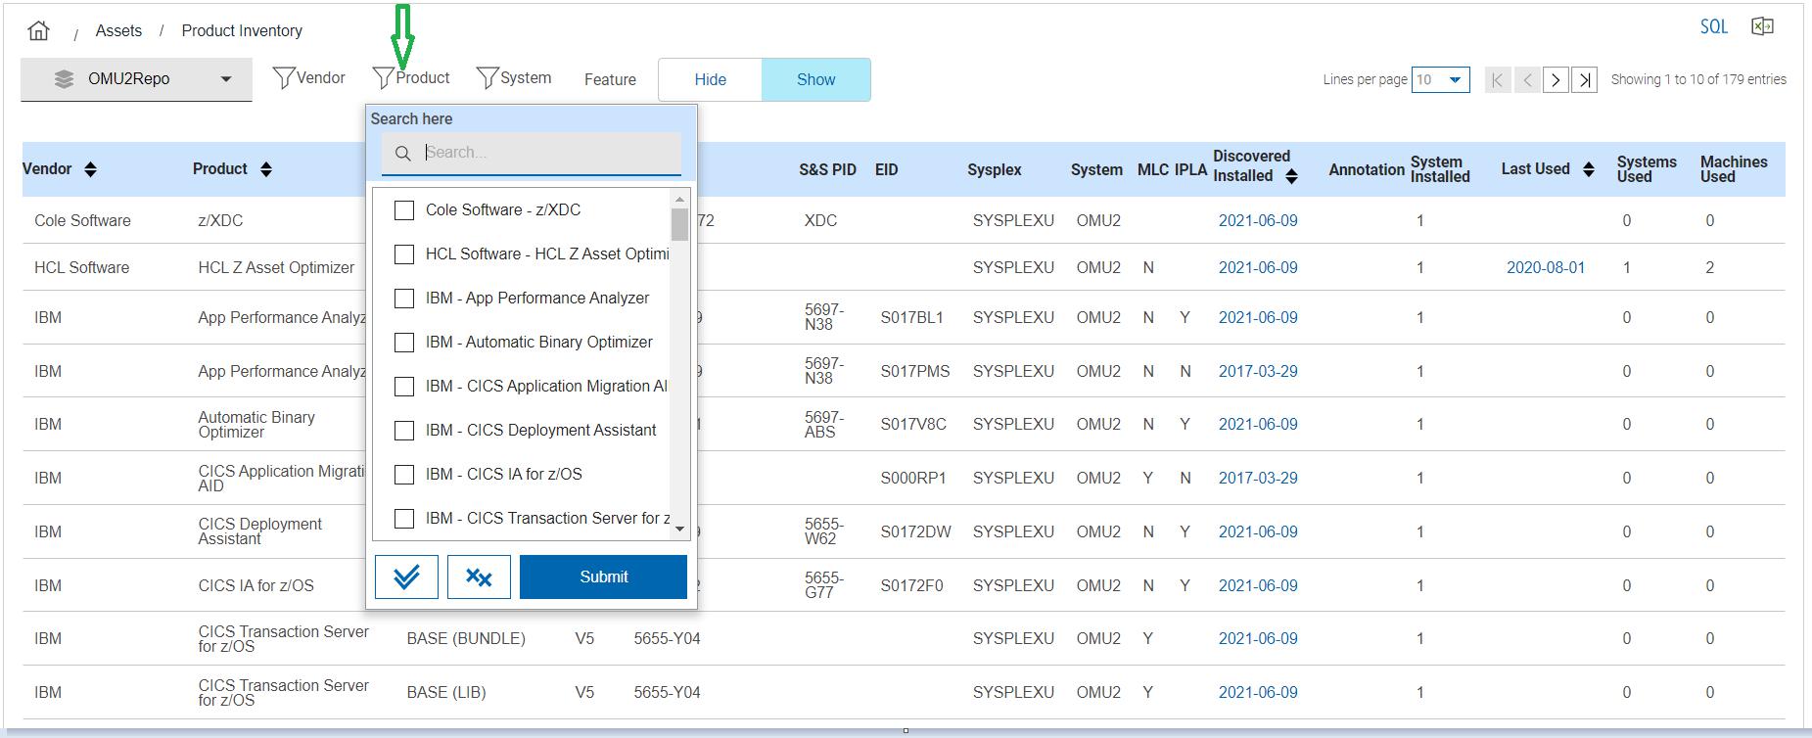Select the Hide feature tab
This screenshot has height=738, width=1812.
coord(710,79)
